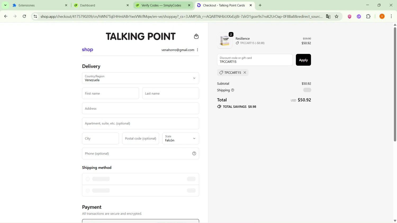Click the phone field help icon
Image resolution: width=397 pixels, height=223 pixels.
point(194,154)
